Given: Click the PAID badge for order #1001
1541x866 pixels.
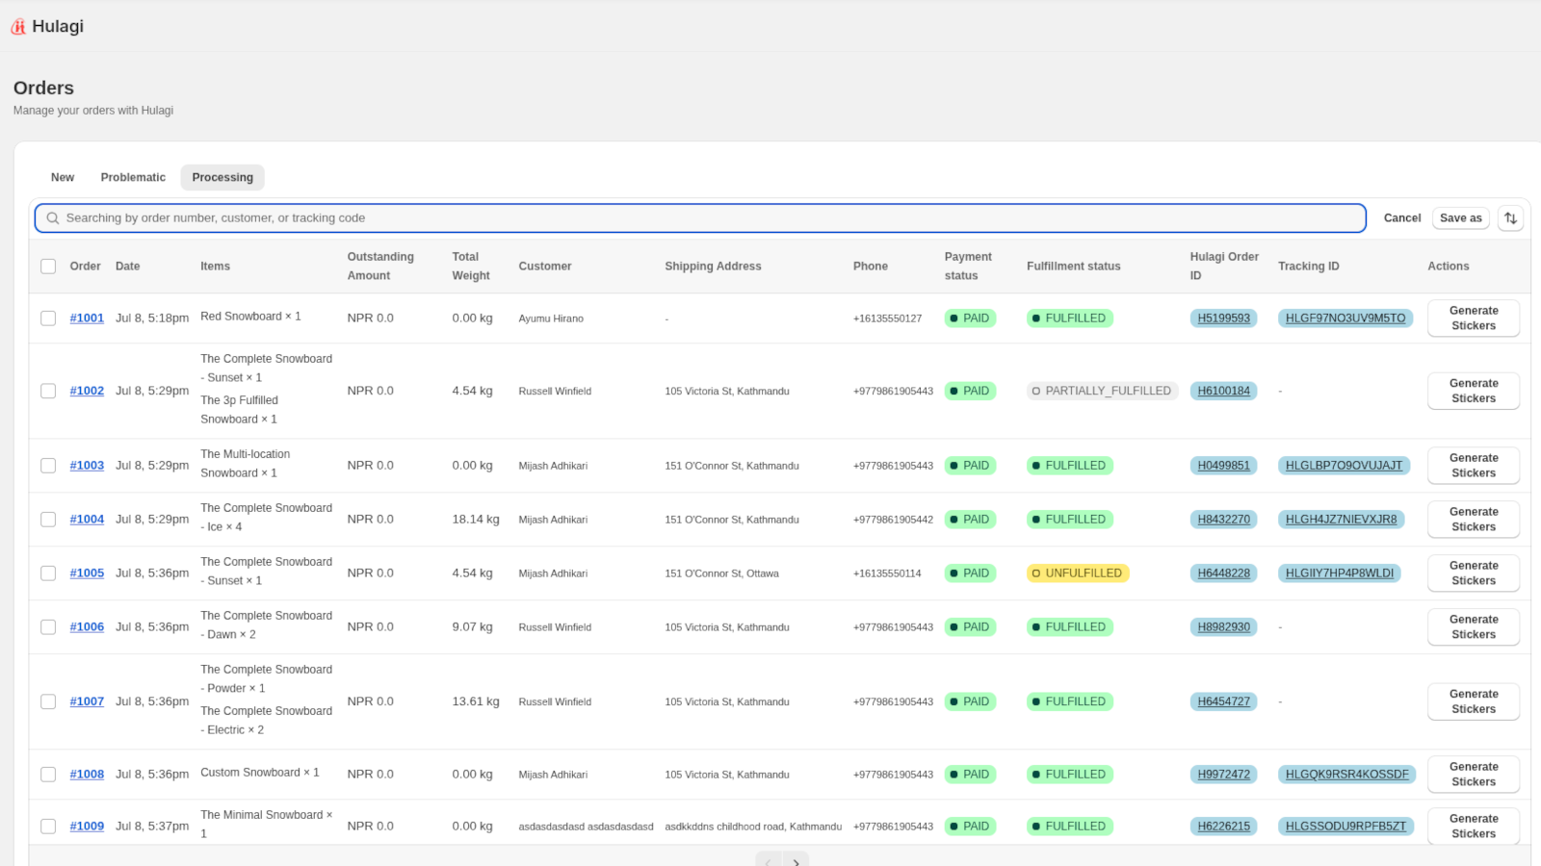Looking at the screenshot, I should click(969, 318).
